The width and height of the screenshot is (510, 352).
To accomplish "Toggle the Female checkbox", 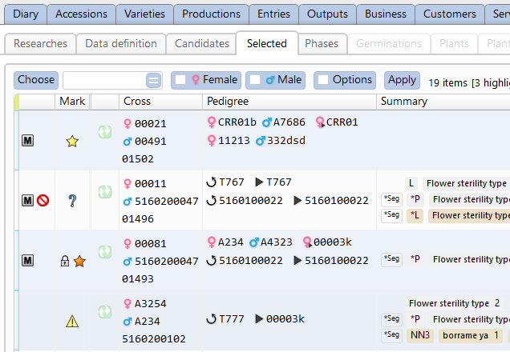I will tap(181, 80).
